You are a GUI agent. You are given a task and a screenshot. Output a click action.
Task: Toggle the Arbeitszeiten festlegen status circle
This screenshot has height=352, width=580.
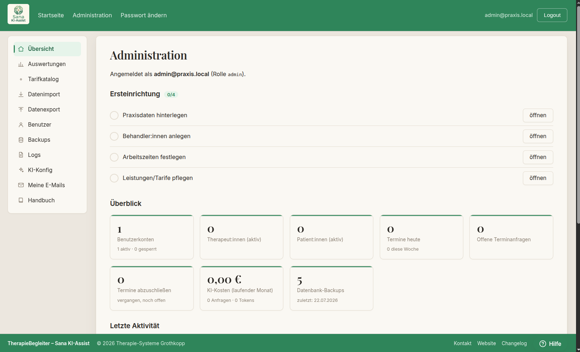pos(114,157)
